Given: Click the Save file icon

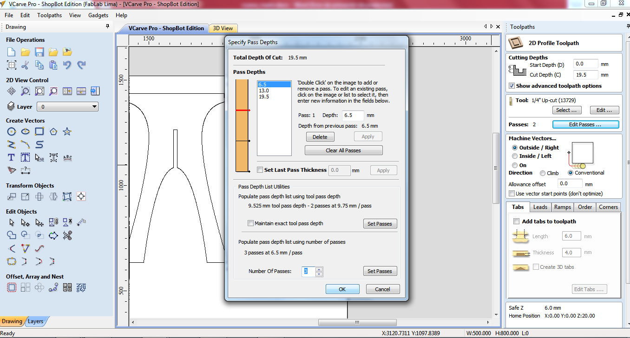Looking at the screenshot, I should (x=39, y=52).
